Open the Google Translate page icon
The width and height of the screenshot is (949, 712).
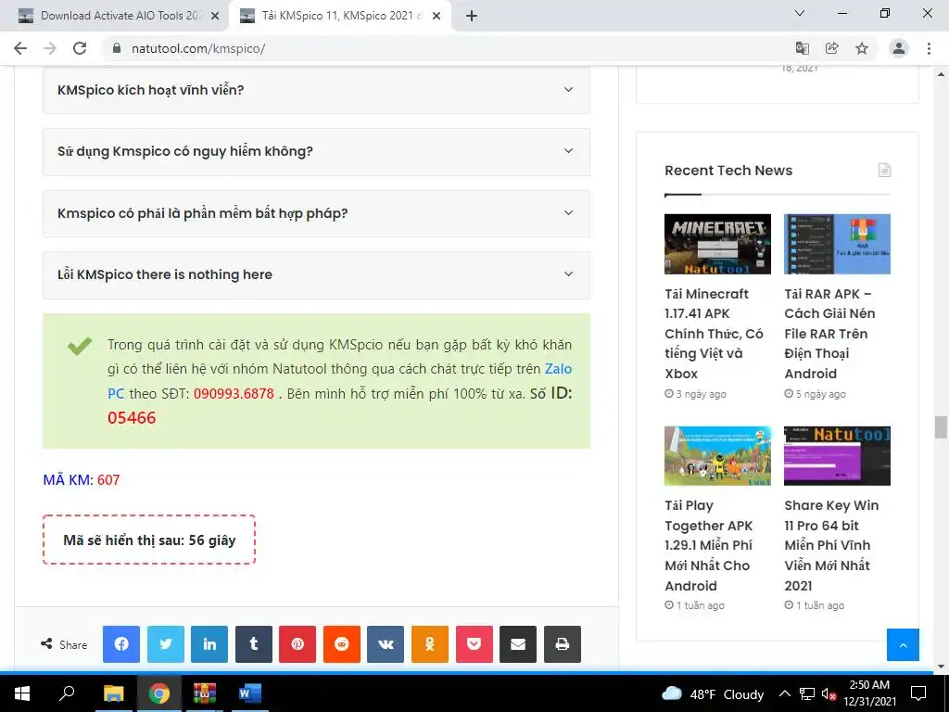(802, 48)
